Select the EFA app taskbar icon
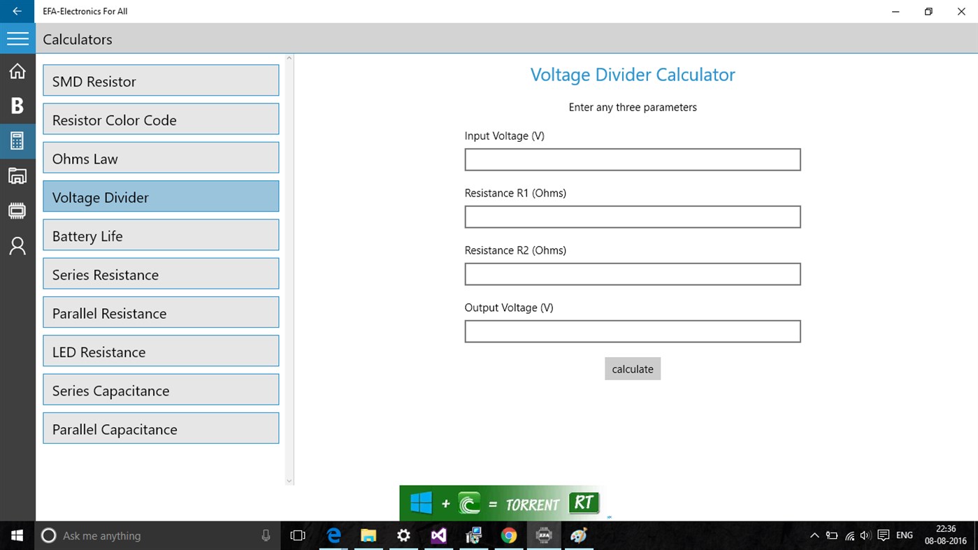This screenshot has width=978, height=550. pos(544,535)
